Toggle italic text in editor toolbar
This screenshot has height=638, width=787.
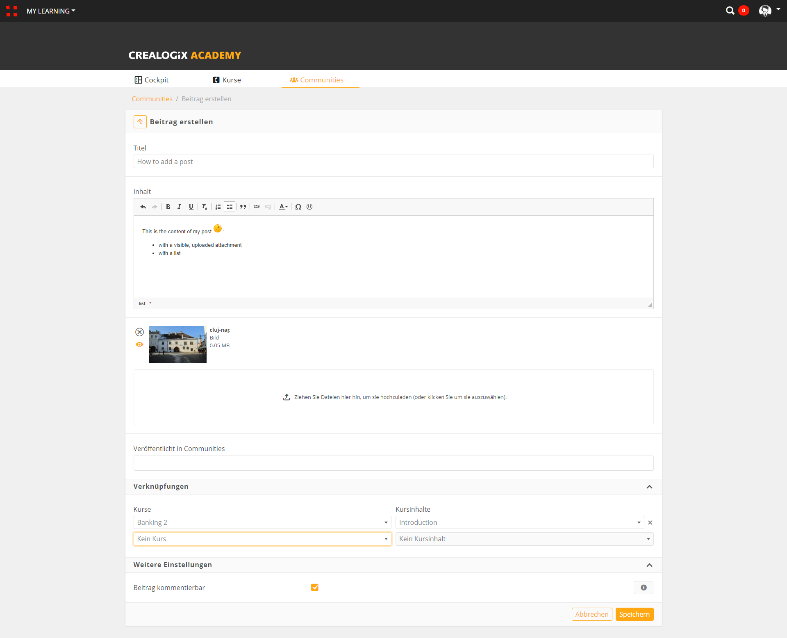click(179, 207)
